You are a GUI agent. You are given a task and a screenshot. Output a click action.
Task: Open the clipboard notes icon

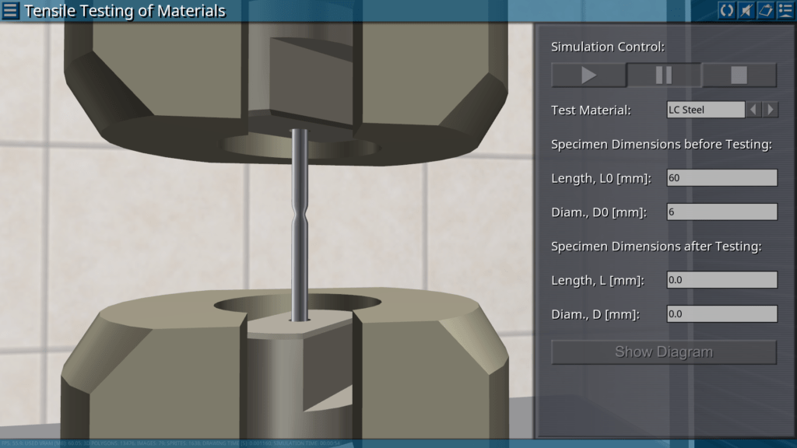tap(765, 10)
